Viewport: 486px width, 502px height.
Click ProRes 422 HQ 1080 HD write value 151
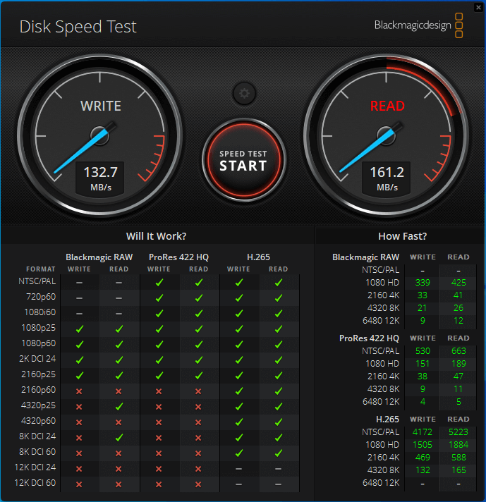pos(423,364)
